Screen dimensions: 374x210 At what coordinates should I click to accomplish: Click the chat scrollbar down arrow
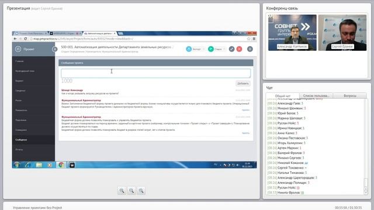click(366, 193)
